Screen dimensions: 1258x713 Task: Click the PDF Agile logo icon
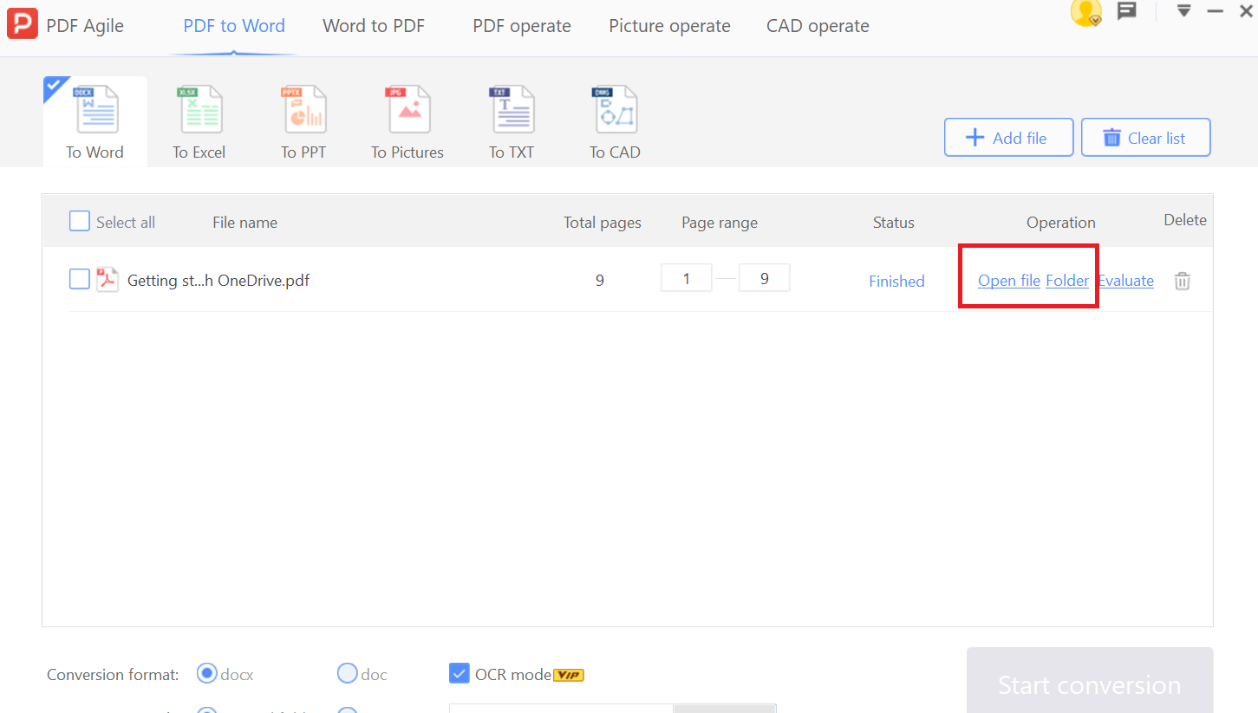23,23
